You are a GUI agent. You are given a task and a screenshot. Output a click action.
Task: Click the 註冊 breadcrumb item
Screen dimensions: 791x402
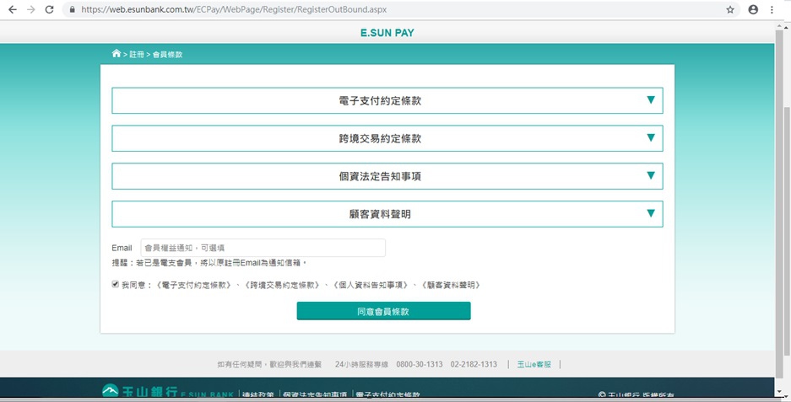tap(137, 55)
